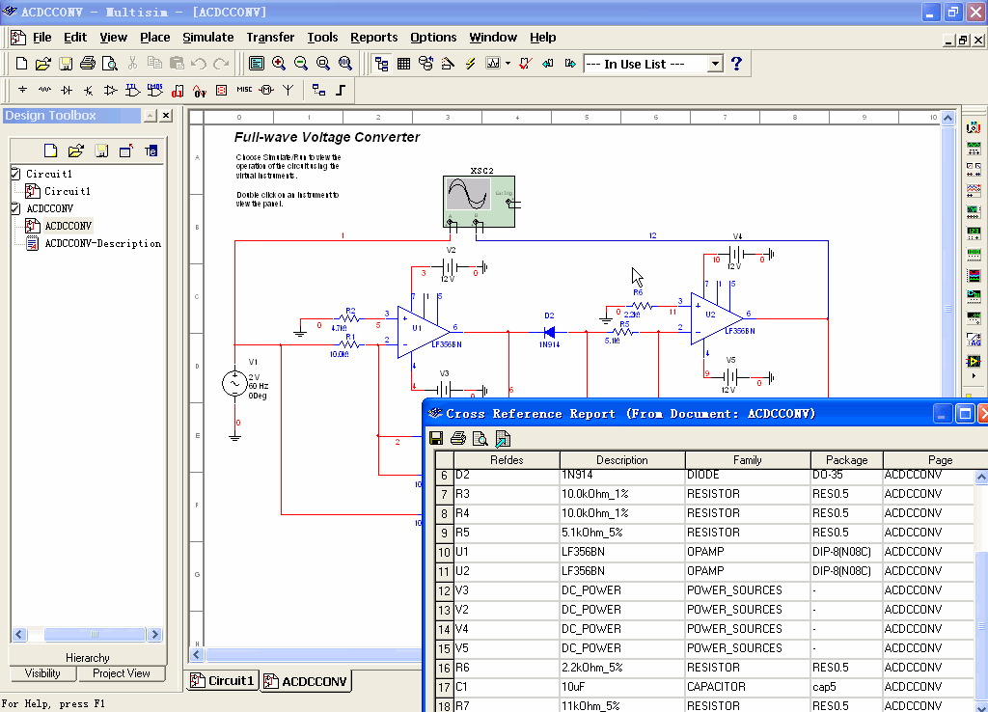Place a basic resistor component
This screenshot has height=712, width=988.
(44, 90)
